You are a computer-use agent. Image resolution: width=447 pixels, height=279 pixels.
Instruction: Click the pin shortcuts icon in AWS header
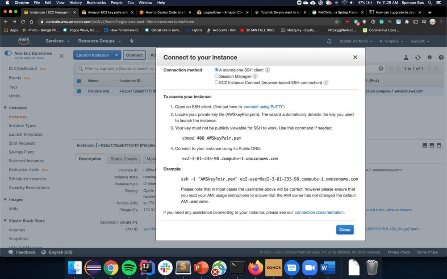coord(131,41)
